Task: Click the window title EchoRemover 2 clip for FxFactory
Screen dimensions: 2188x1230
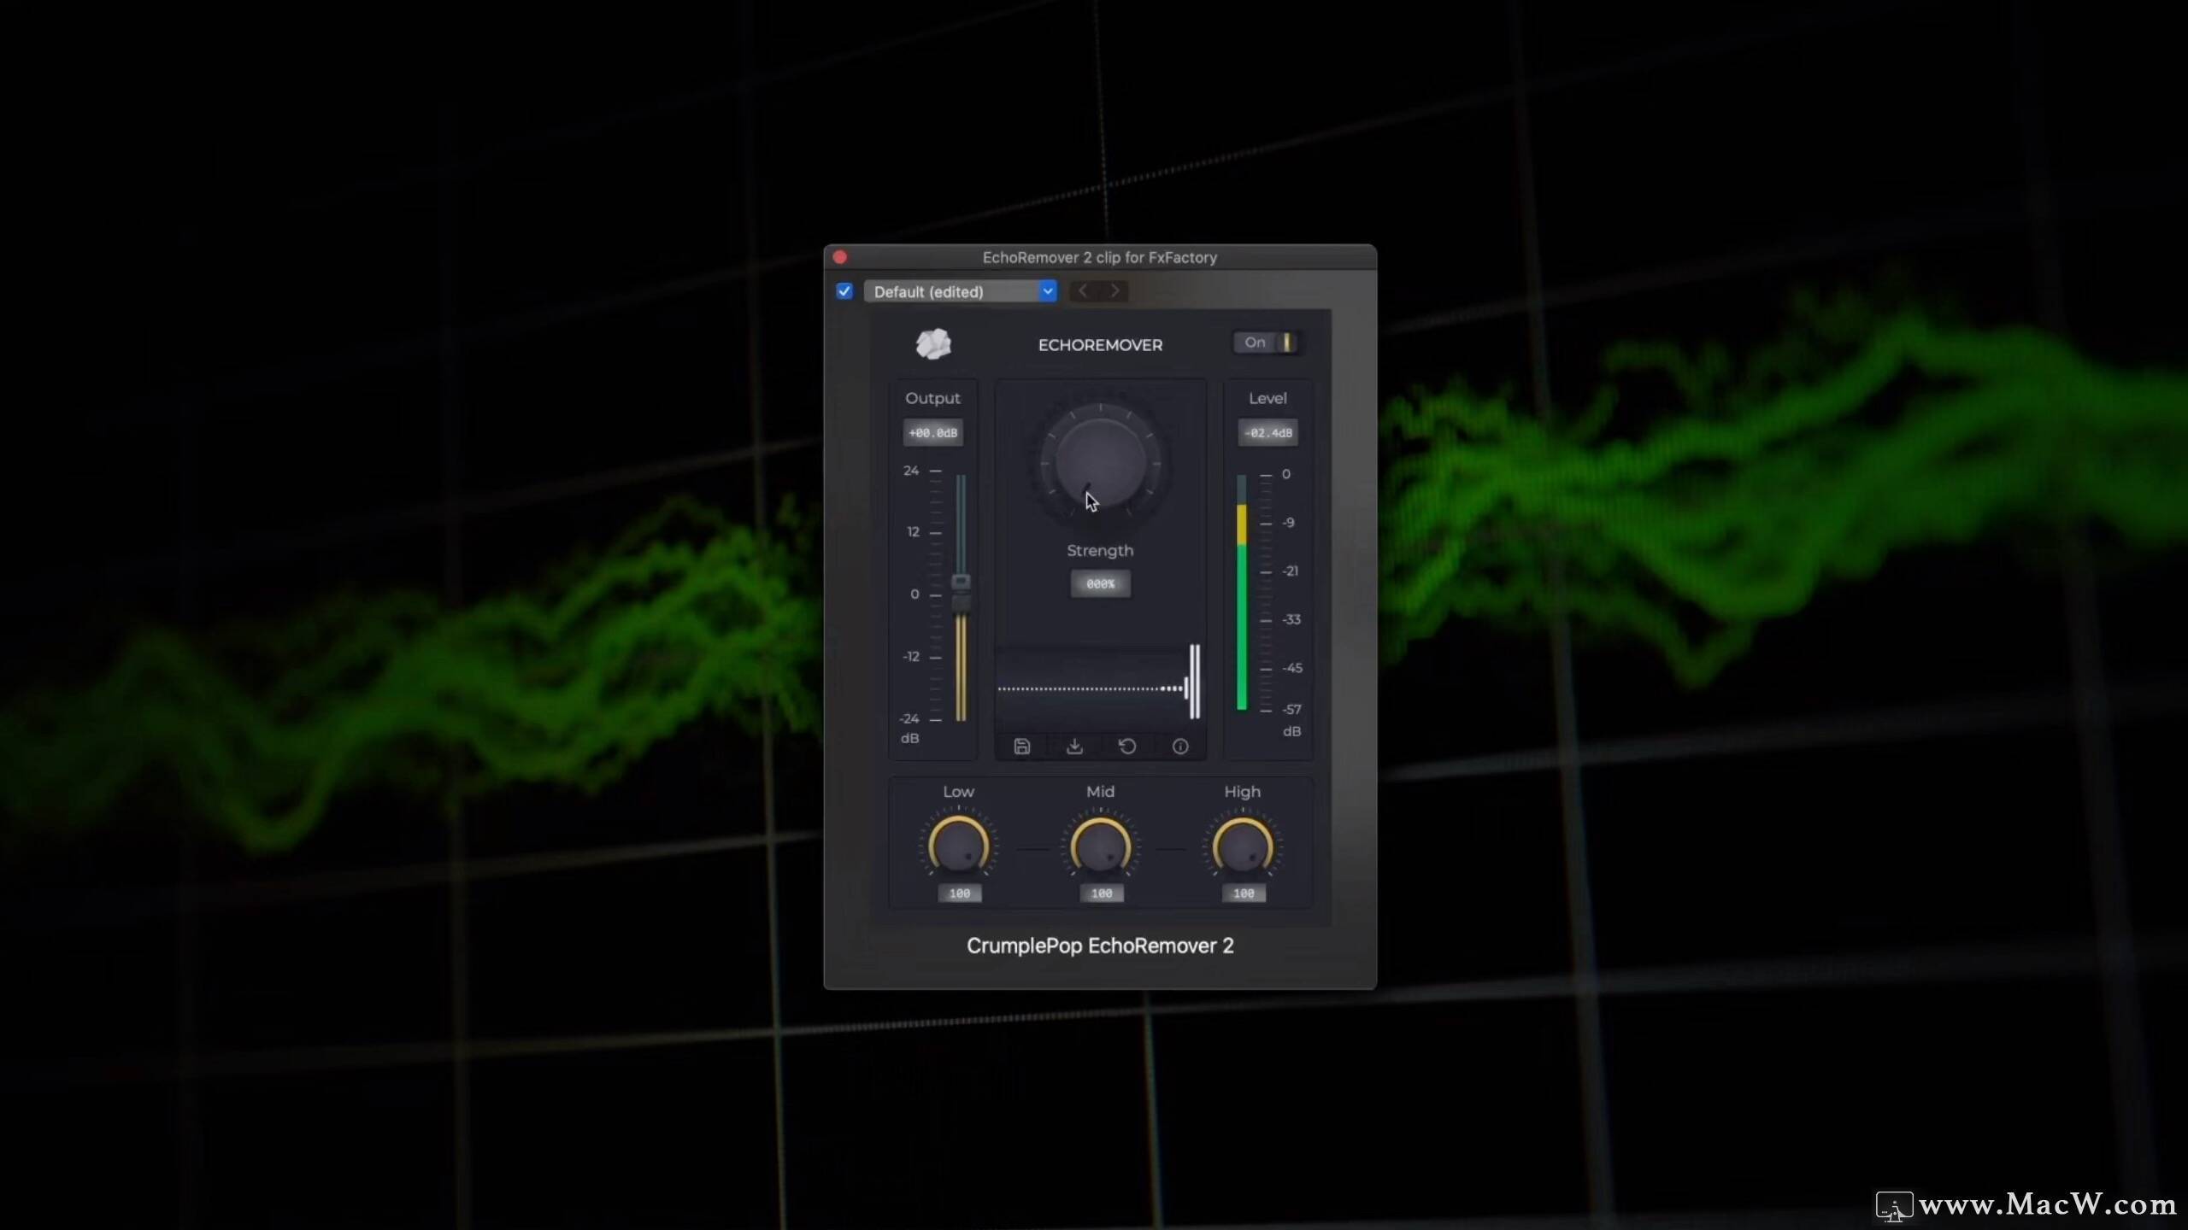Action: click(x=1099, y=257)
